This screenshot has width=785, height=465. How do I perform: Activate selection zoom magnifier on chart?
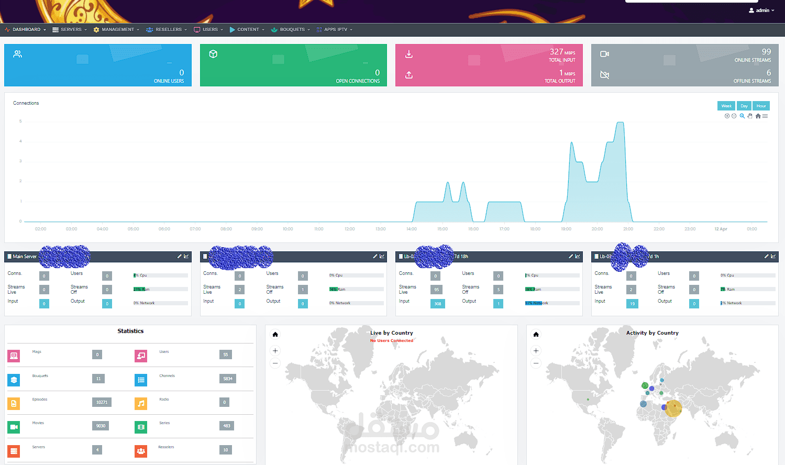click(x=742, y=116)
